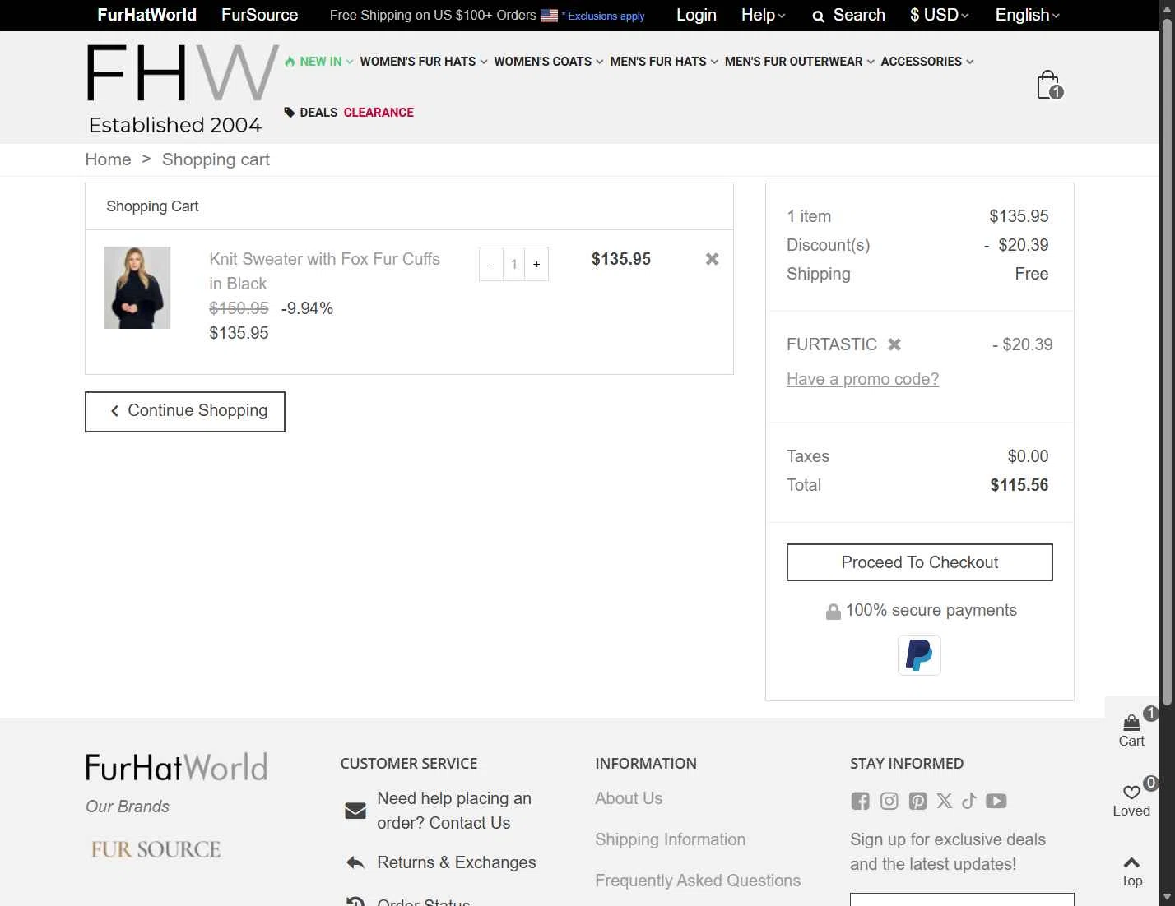
Task: Open Frequently Asked Questions link
Action: click(x=698, y=881)
